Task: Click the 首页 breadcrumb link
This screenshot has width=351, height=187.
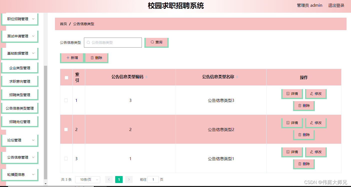Action: point(63,24)
